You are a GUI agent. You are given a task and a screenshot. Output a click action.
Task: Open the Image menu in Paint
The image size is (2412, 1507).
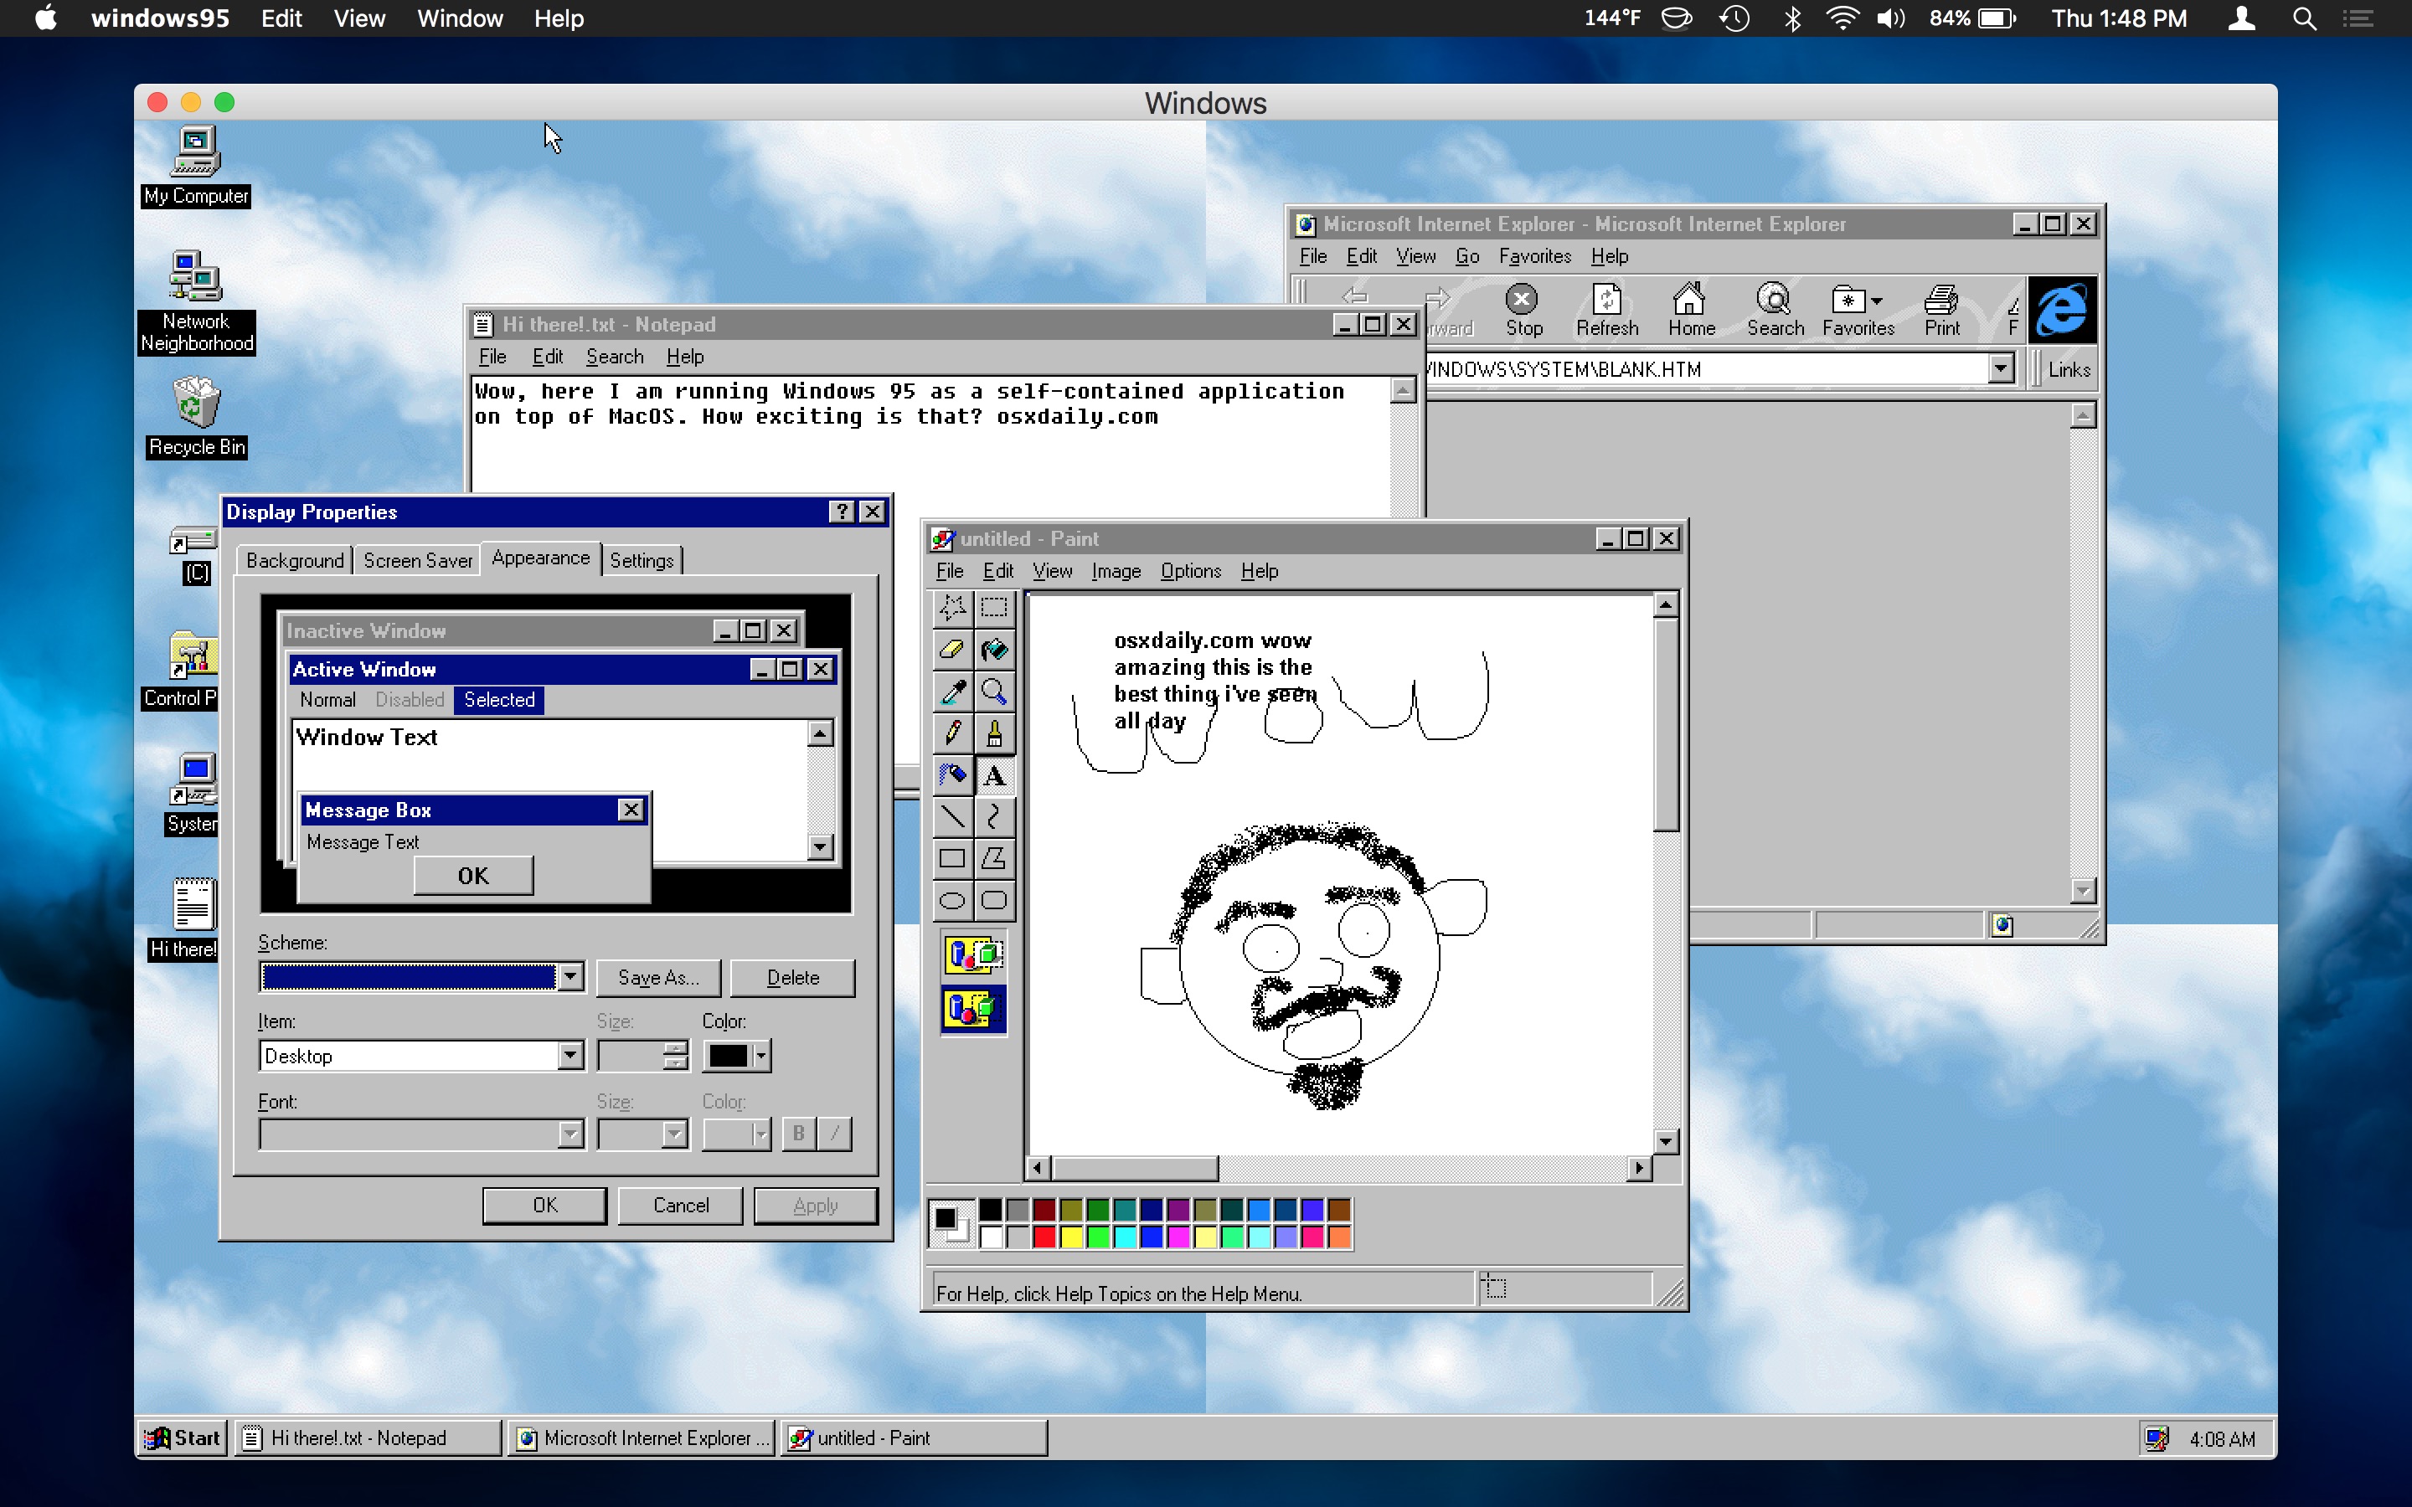pos(1115,571)
